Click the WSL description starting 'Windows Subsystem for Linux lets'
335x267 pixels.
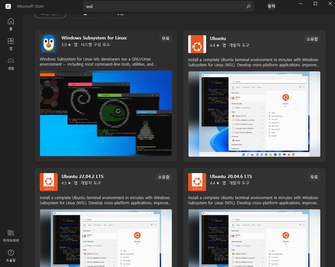point(98,62)
